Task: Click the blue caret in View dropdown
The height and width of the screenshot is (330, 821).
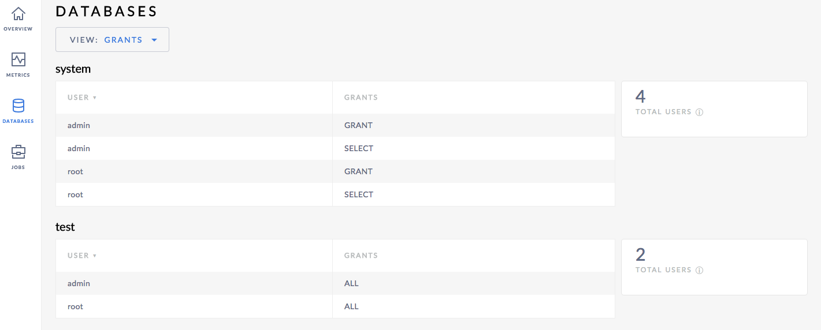Action: click(x=154, y=40)
